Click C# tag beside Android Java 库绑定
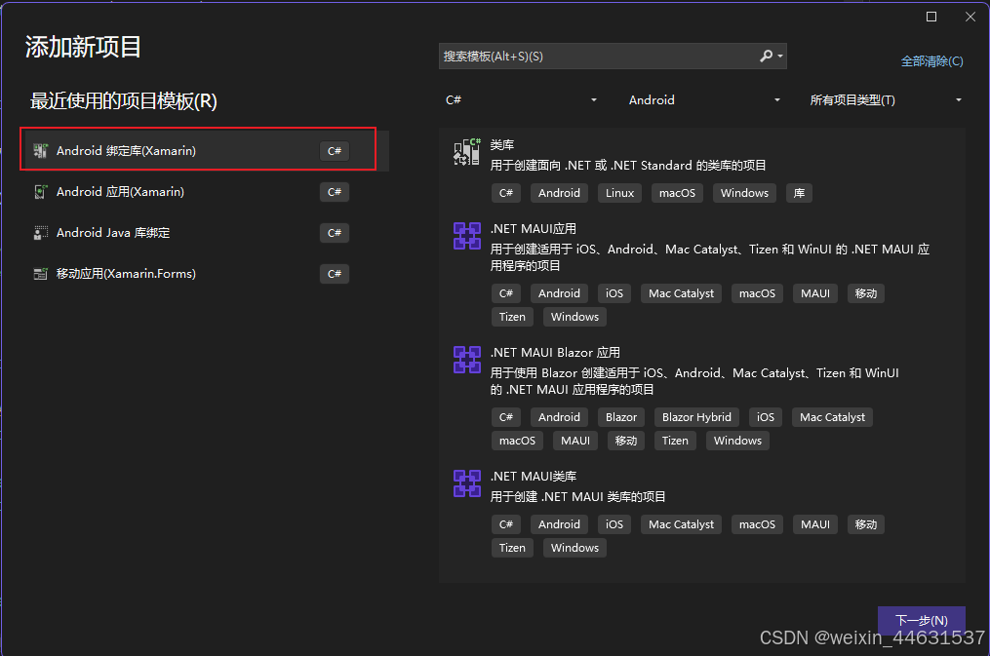 335,233
